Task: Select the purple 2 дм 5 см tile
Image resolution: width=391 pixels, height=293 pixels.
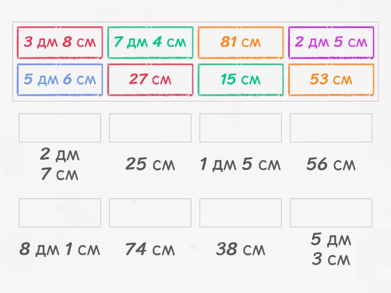Action: (331, 42)
